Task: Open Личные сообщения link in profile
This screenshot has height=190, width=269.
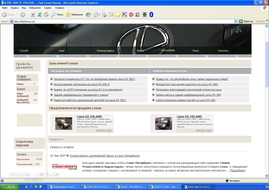Action: coord(24,77)
